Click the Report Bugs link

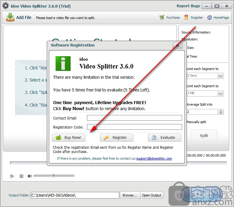pyautogui.click(x=188, y=6)
